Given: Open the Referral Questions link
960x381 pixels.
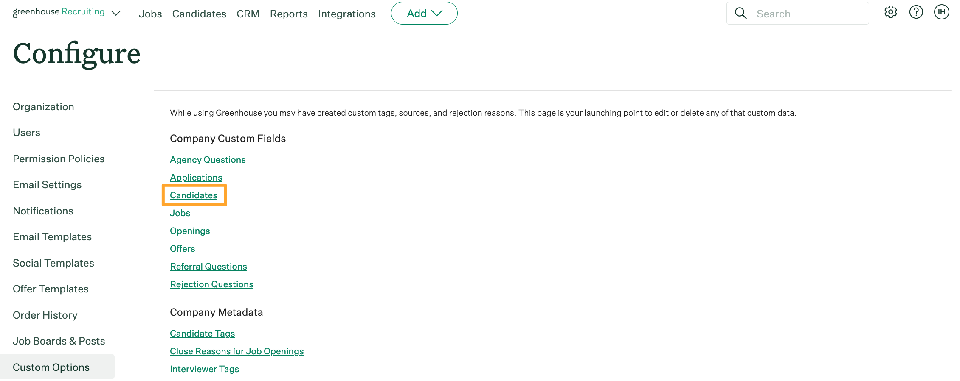Looking at the screenshot, I should point(208,267).
